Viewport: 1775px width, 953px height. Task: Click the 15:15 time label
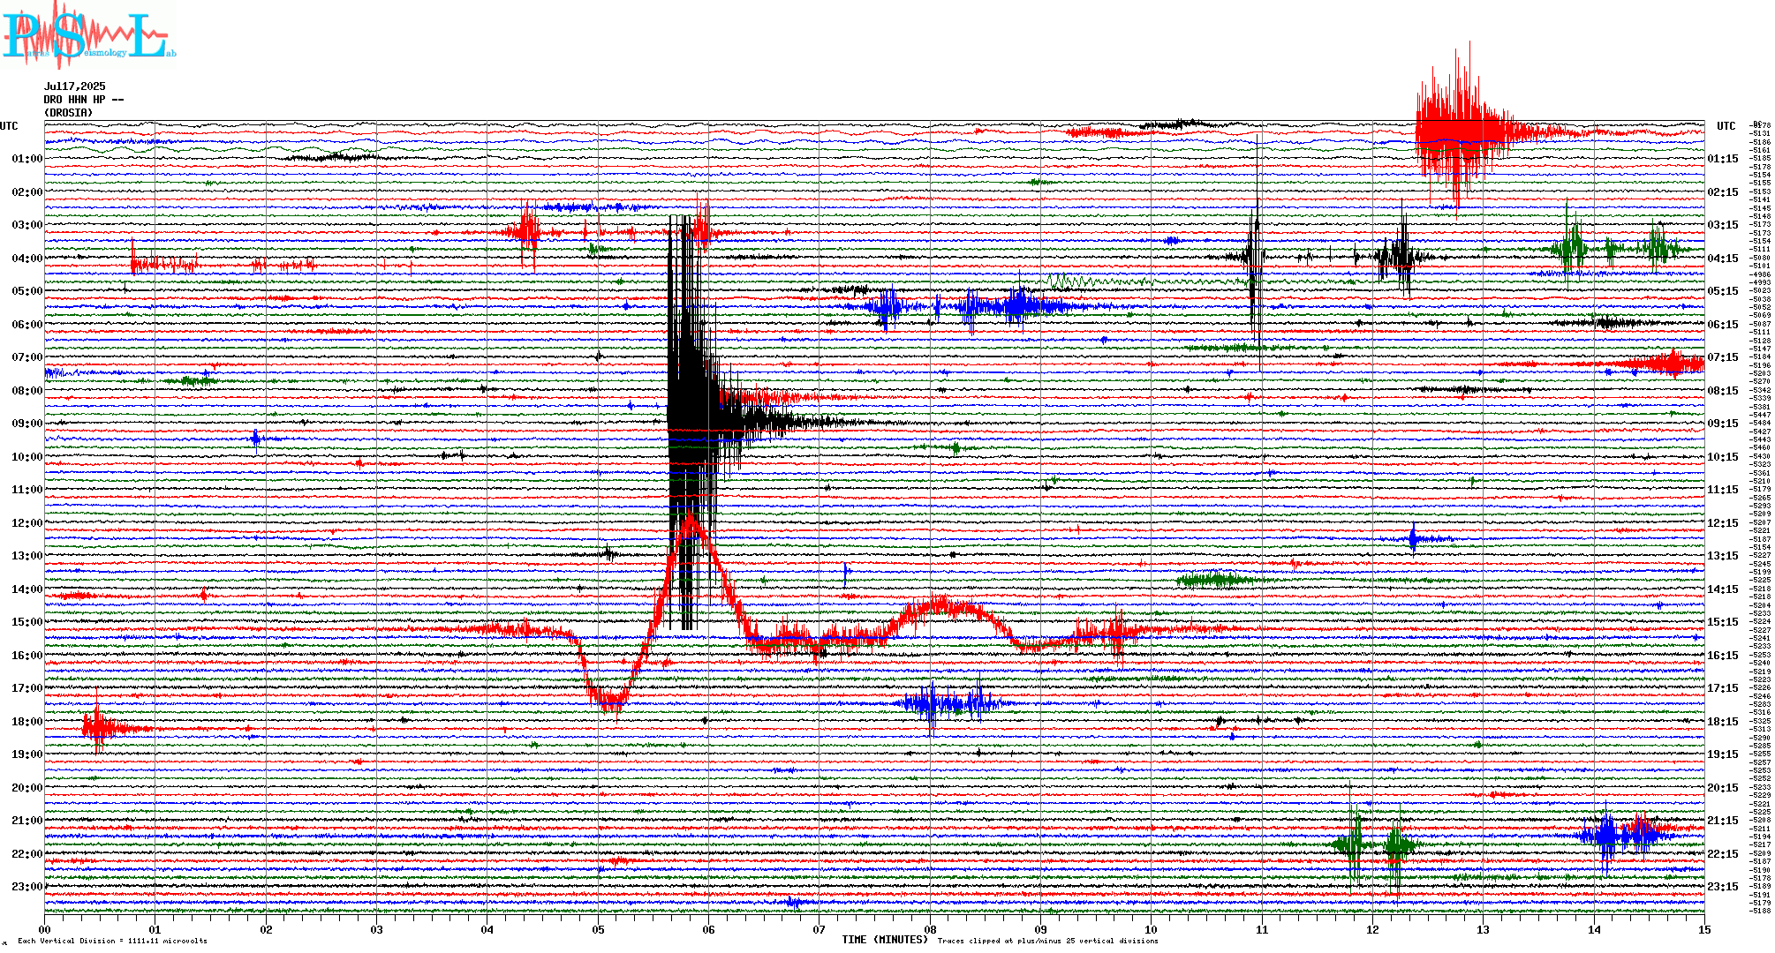[x=1723, y=622]
